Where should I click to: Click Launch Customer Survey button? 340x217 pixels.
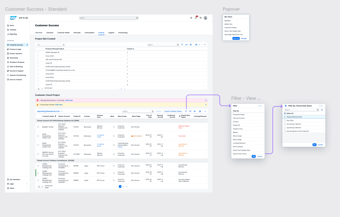(x=173, y=111)
